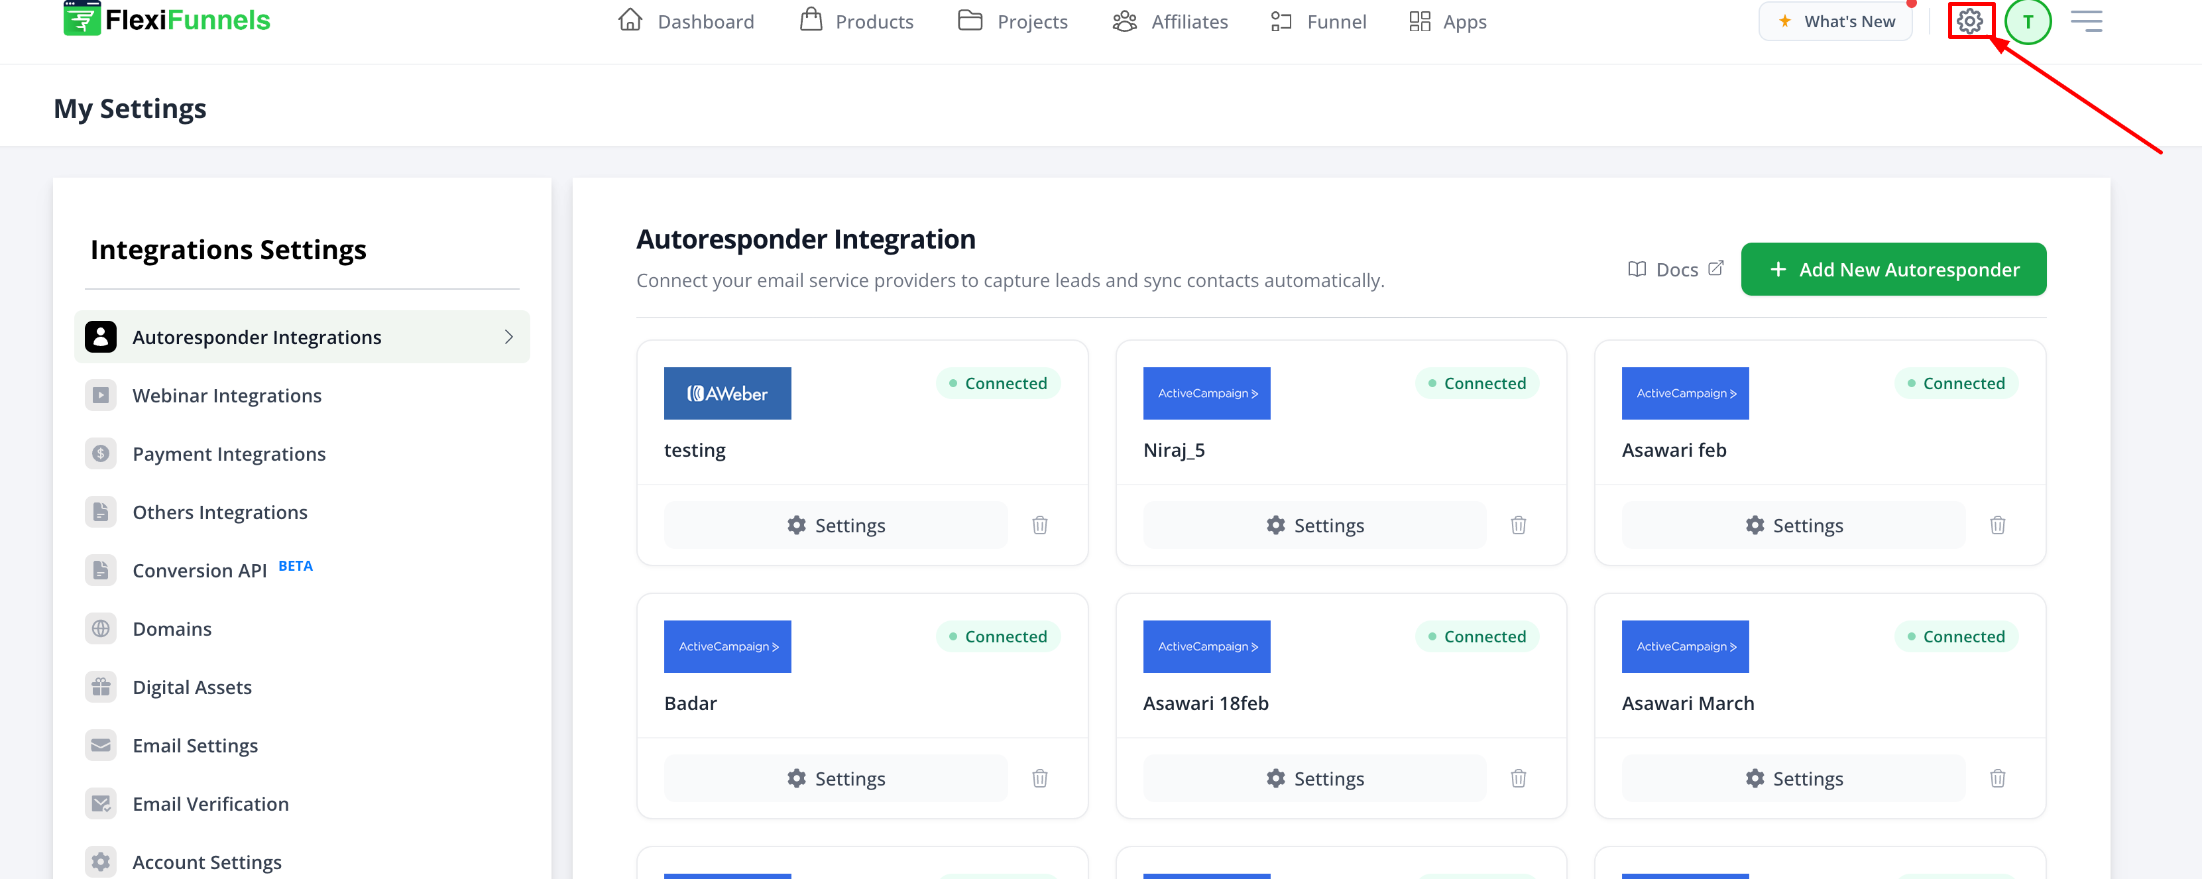This screenshot has width=2202, height=879.
Task: Click the What's New button
Action: click(x=1835, y=21)
